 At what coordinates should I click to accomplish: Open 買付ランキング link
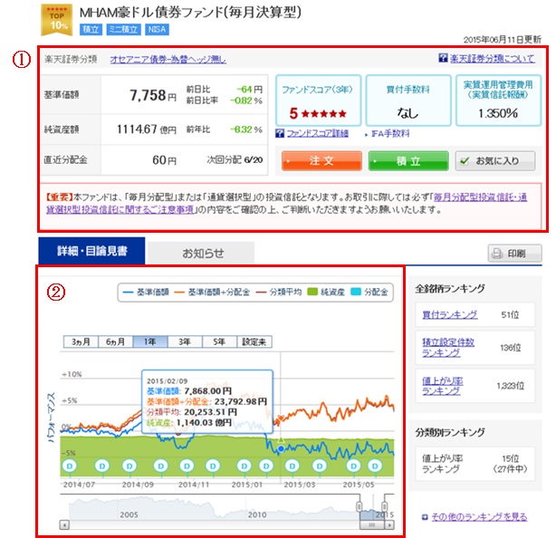coord(450,314)
